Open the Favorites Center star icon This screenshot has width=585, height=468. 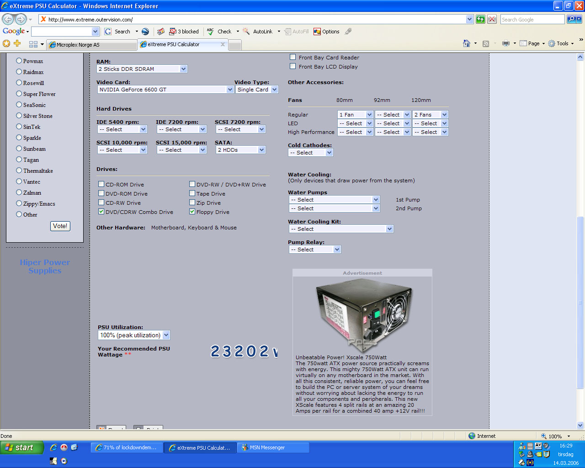(6, 43)
